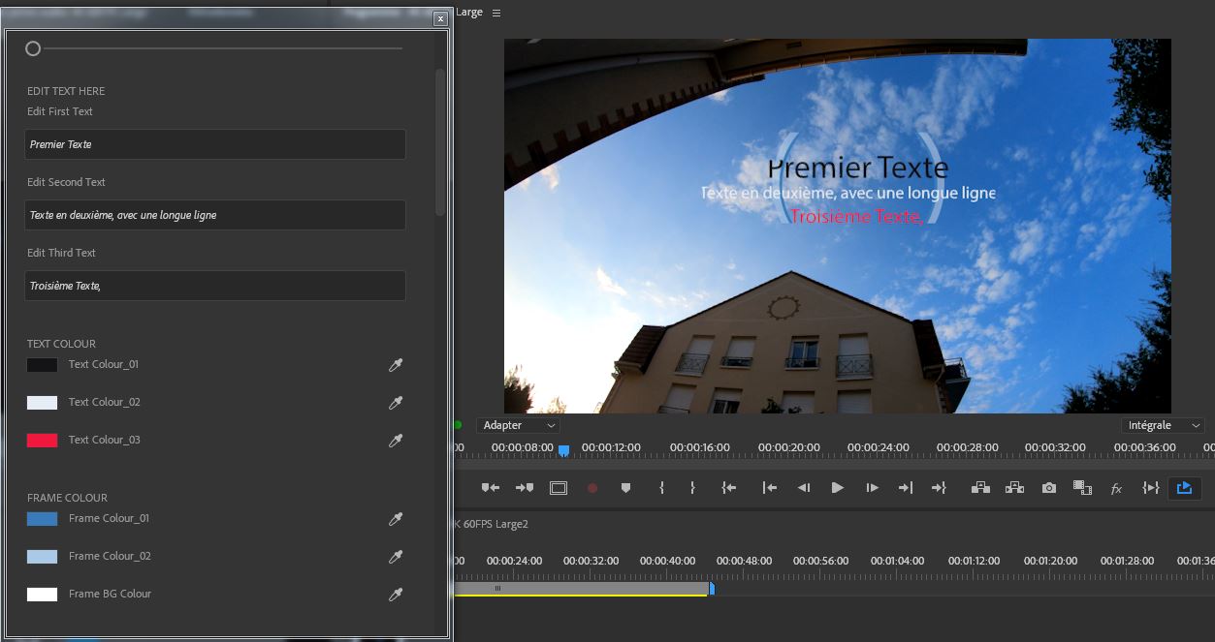Viewport: 1215px width, 642px height.
Task: Click the Edit Second Text input field
Action: coord(214,215)
